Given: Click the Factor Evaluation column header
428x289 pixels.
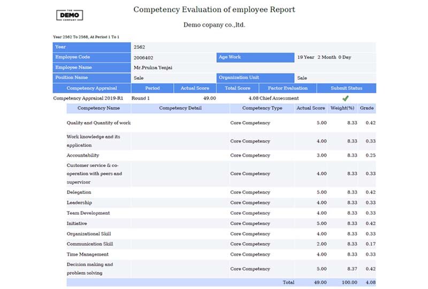Looking at the screenshot, I should 288,88.
